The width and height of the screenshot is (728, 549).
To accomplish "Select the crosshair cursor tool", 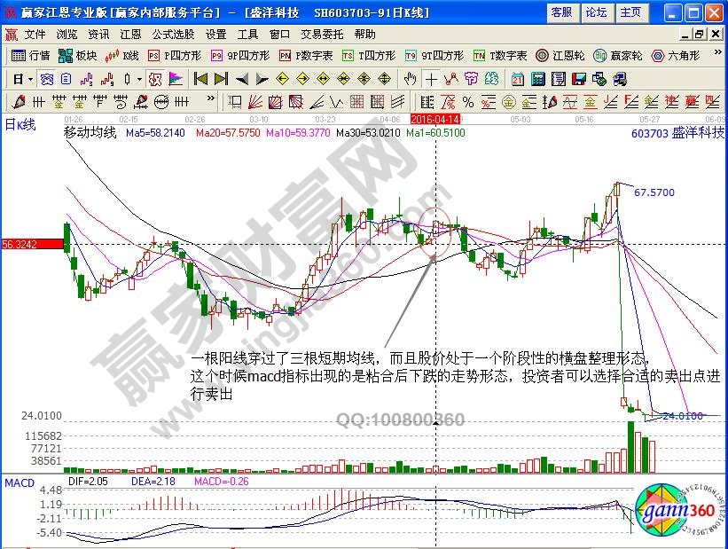I will pyautogui.click(x=431, y=78).
